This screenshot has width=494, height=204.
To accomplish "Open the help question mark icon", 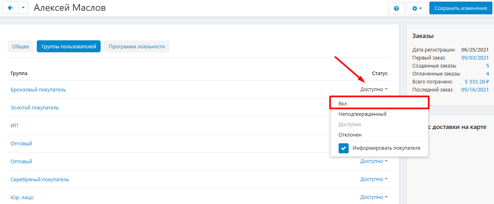I will [397, 8].
